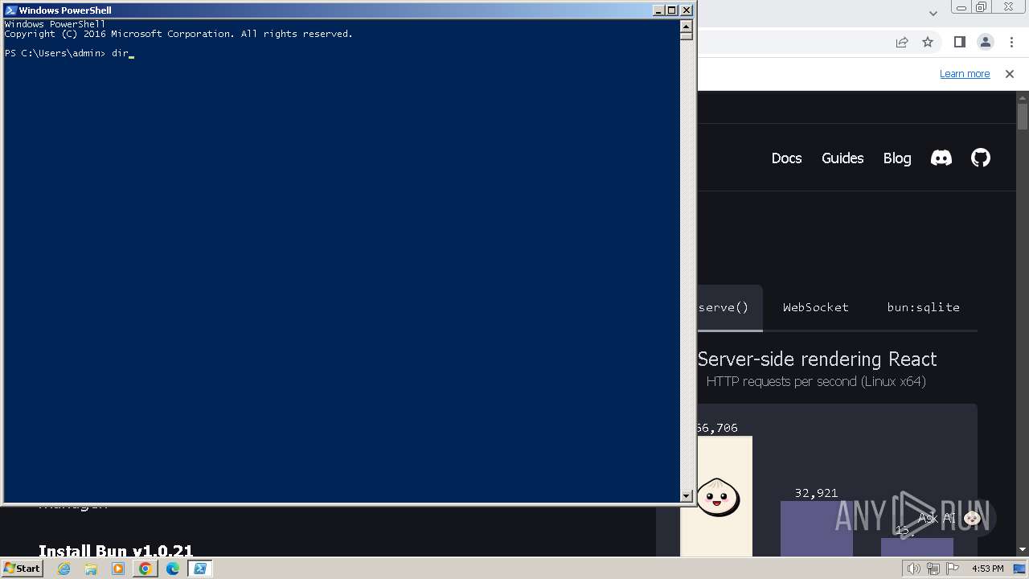
Task: Dismiss the Chrome infobar with X
Action: 1010,74
